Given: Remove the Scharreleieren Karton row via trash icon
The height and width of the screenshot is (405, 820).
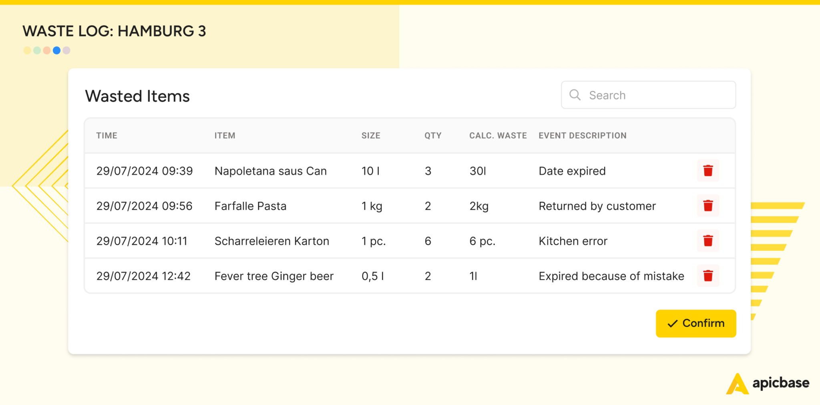Looking at the screenshot, I should coord(708,241).
